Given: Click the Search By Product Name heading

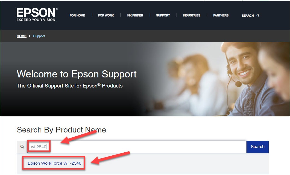Looking at the screenshot, I should tap(61, 130).
